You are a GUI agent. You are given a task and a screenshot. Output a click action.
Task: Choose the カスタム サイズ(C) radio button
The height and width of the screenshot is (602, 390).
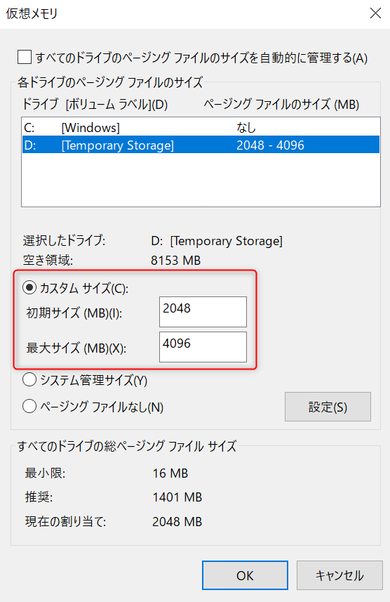29,287
